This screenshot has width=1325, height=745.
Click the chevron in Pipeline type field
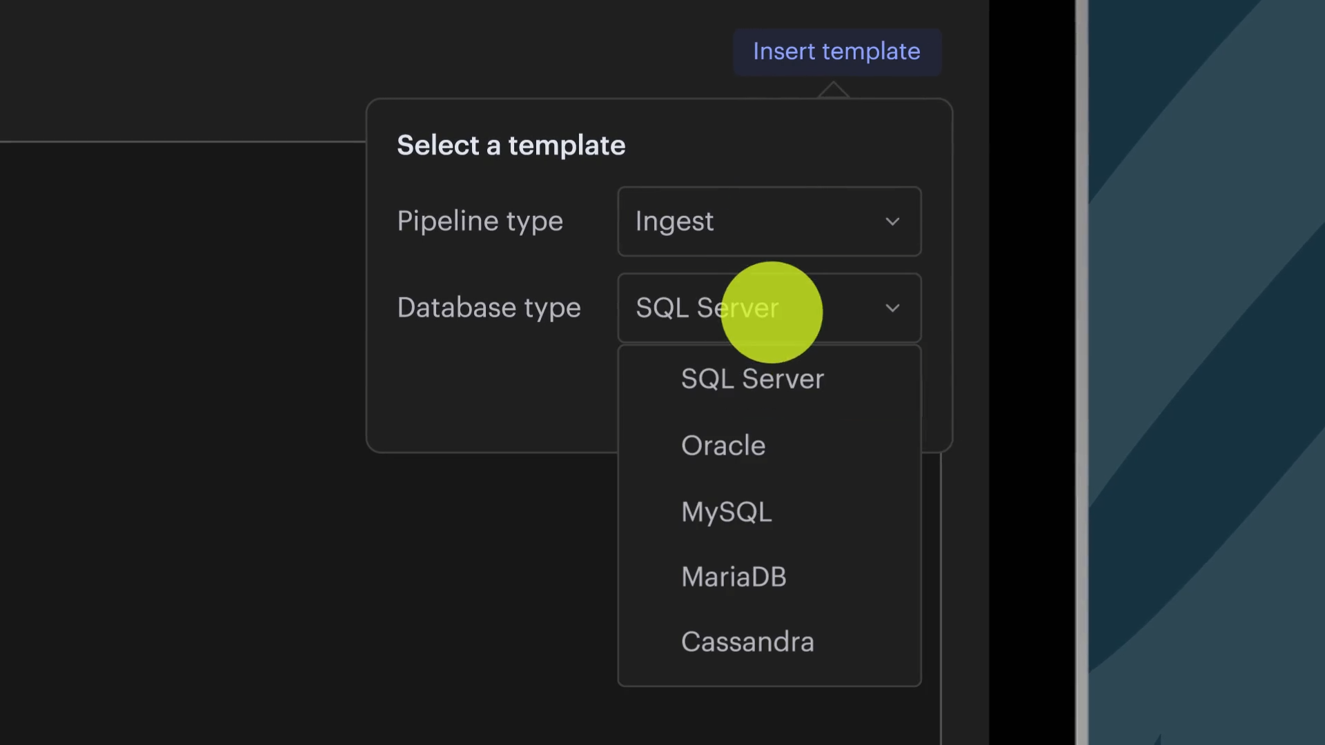click(892, 221)
